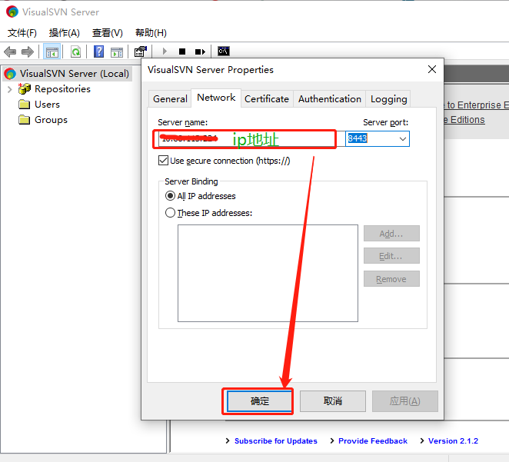509x462 pixels.
Task: Open the 帮助(H) menu
Action: point(151,33)
